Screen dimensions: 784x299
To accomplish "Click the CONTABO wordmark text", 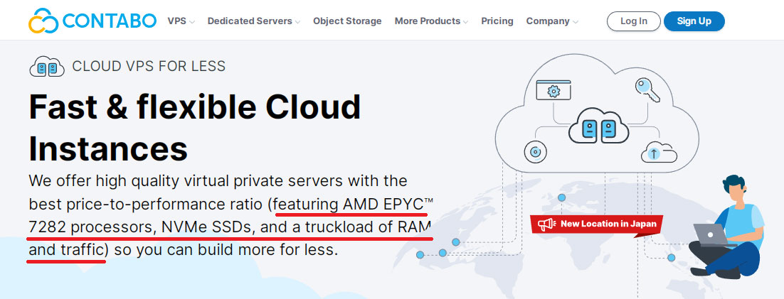I will tap(110, 21).
